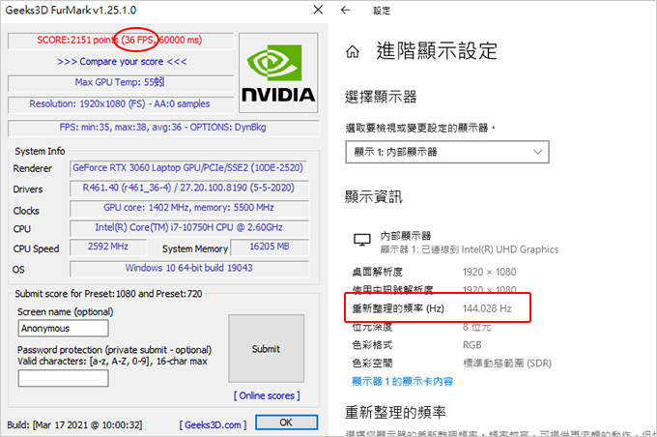657x437 pixels.
Task: Select the SCORE:2151 points result text
Action: [x=120, y=40]
